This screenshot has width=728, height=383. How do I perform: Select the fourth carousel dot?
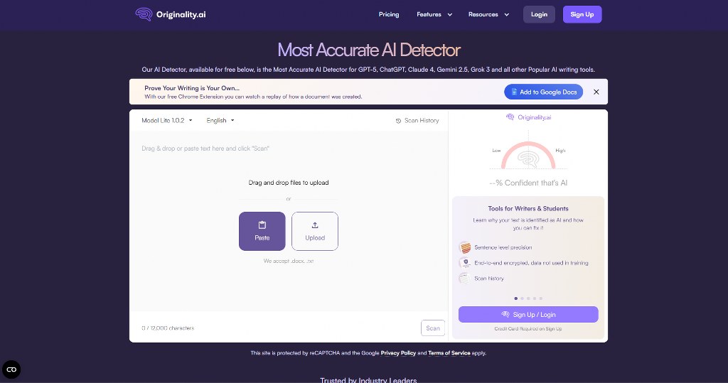tap(535, 298)
